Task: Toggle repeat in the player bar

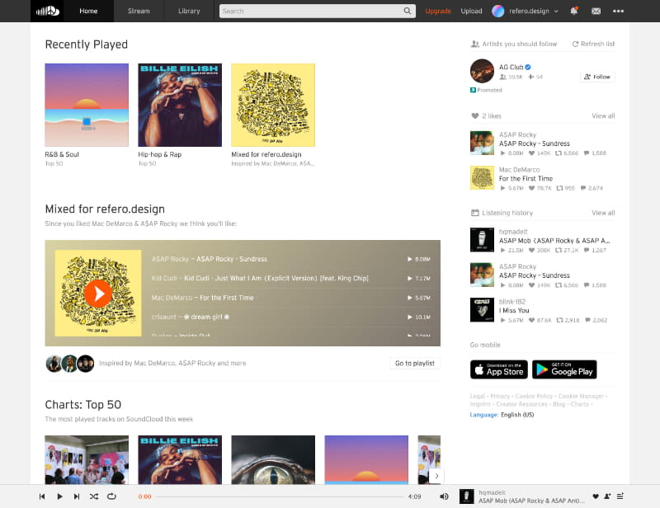Action: point(111,496)
